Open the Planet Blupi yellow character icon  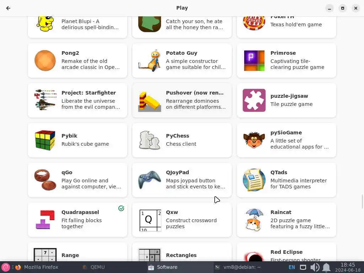[x=45, y=23]
